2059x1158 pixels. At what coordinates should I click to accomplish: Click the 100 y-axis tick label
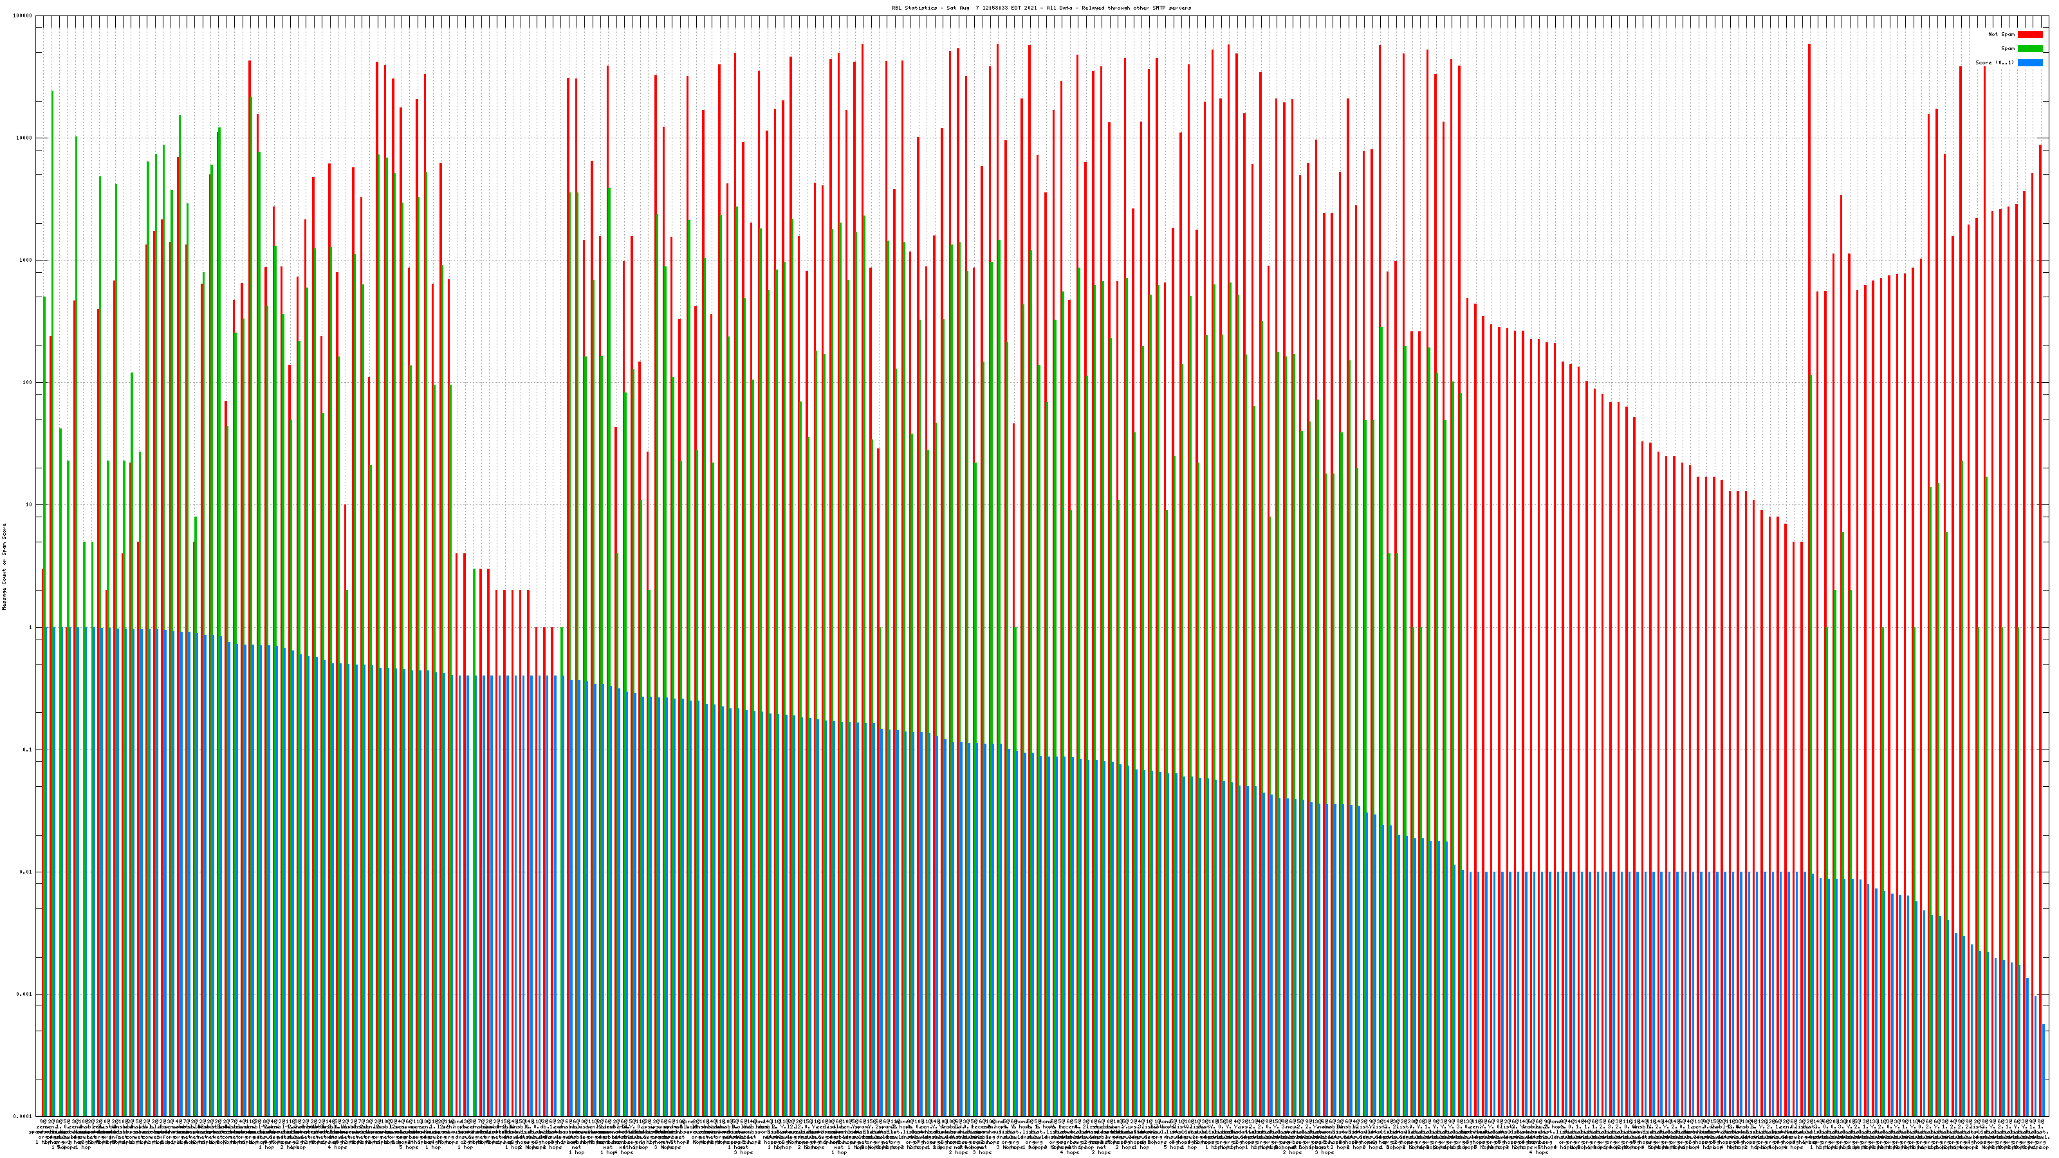click(x=28, y=383)
